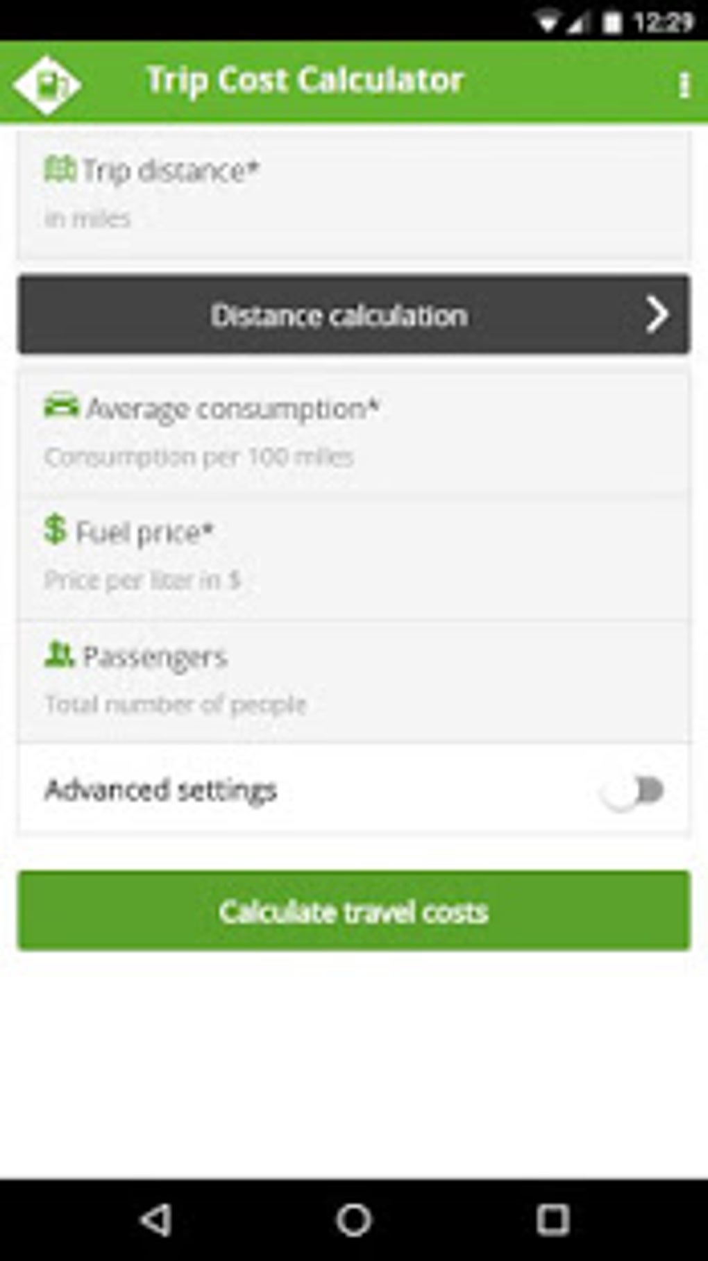Image resolution: width=708 pixels, height=1261 pixels.
Task: Tap the dollar sign icon beside Fuel price
Action: pyautogui.click(x=55, y=530)
